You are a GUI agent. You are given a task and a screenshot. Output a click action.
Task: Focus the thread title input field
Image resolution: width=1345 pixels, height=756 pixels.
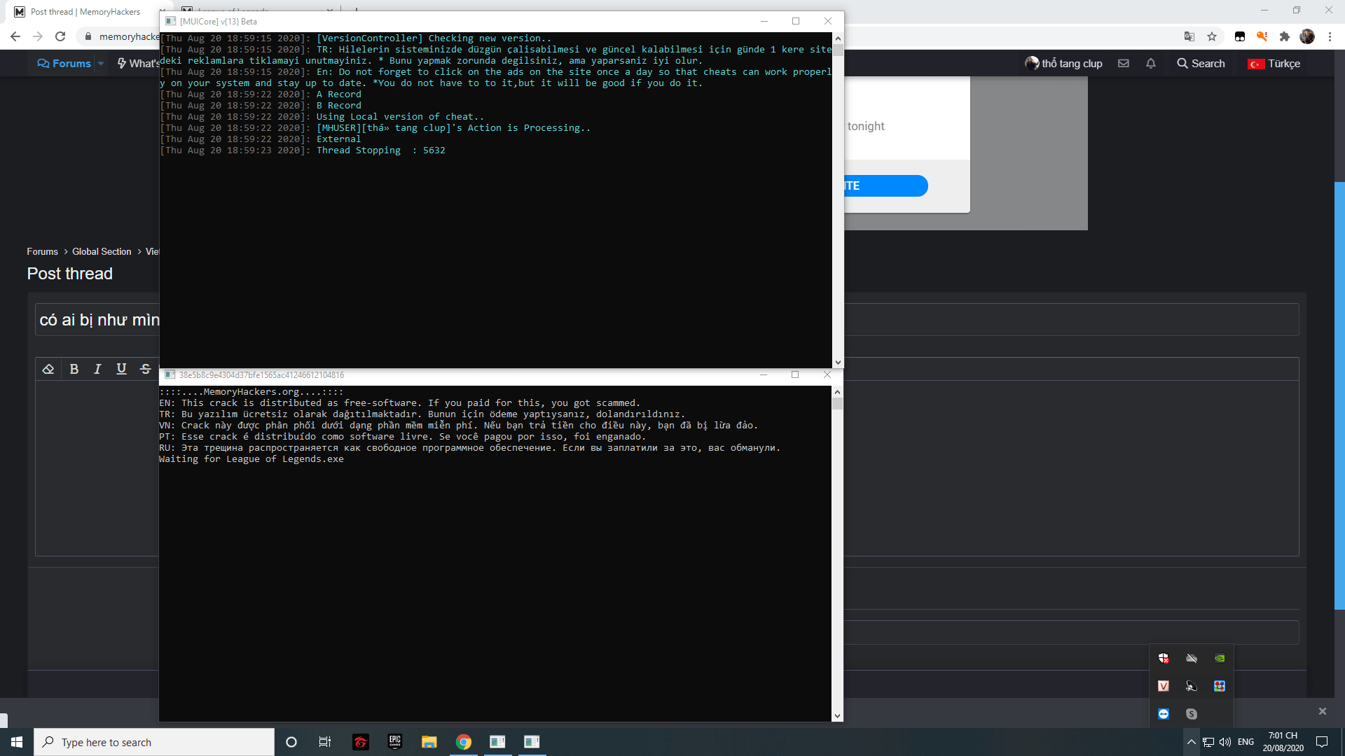point(667,320)
